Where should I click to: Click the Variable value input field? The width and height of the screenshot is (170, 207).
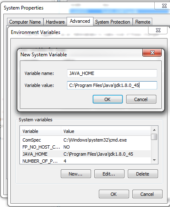click(112, 85)
